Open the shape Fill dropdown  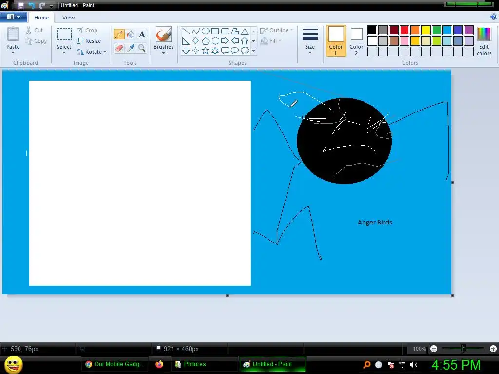[x=271, y=41]
